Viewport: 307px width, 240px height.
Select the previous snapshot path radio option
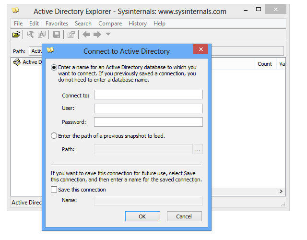[54, 136]
